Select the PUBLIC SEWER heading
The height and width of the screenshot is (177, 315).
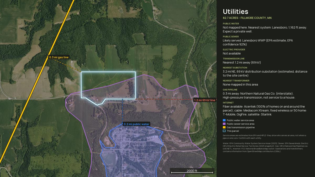231,37
